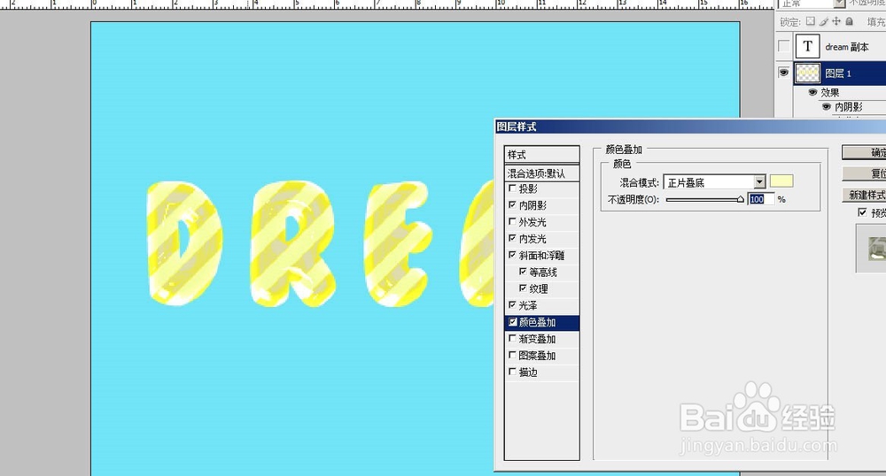
Task: Uncheck the 内阴影 style checkbox
Action: (x=512, y=204)
